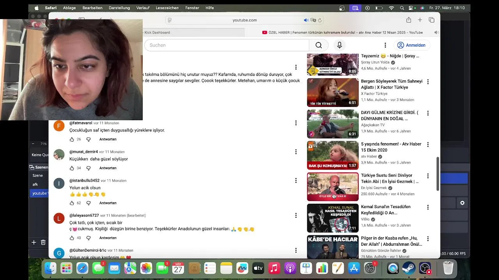Open options for 5 yaşında fenomen video
The height and width of the screenshot is (280, 499).
point(428,144)
